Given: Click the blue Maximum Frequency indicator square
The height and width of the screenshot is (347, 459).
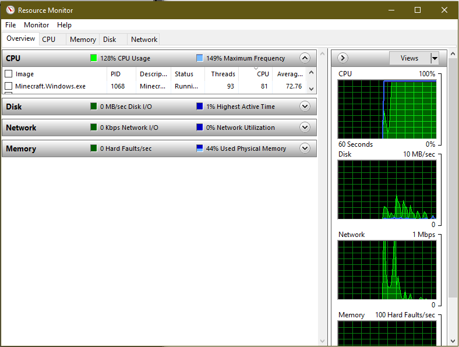Looking at the screenshot, I should (200, 58).
